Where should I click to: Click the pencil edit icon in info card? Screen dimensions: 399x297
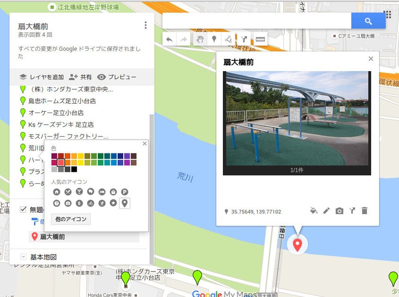(x=326, y=211)
